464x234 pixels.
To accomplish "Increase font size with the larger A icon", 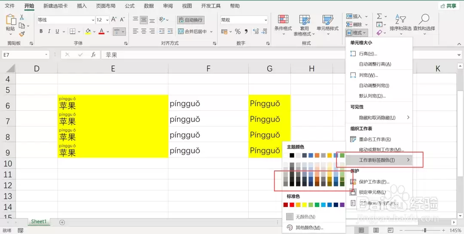I will (114, 20).
